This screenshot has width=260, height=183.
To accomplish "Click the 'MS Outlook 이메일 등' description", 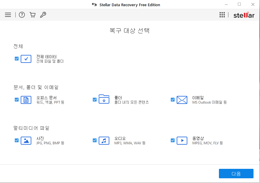I will pyautogui.click(x=209, y=102).
